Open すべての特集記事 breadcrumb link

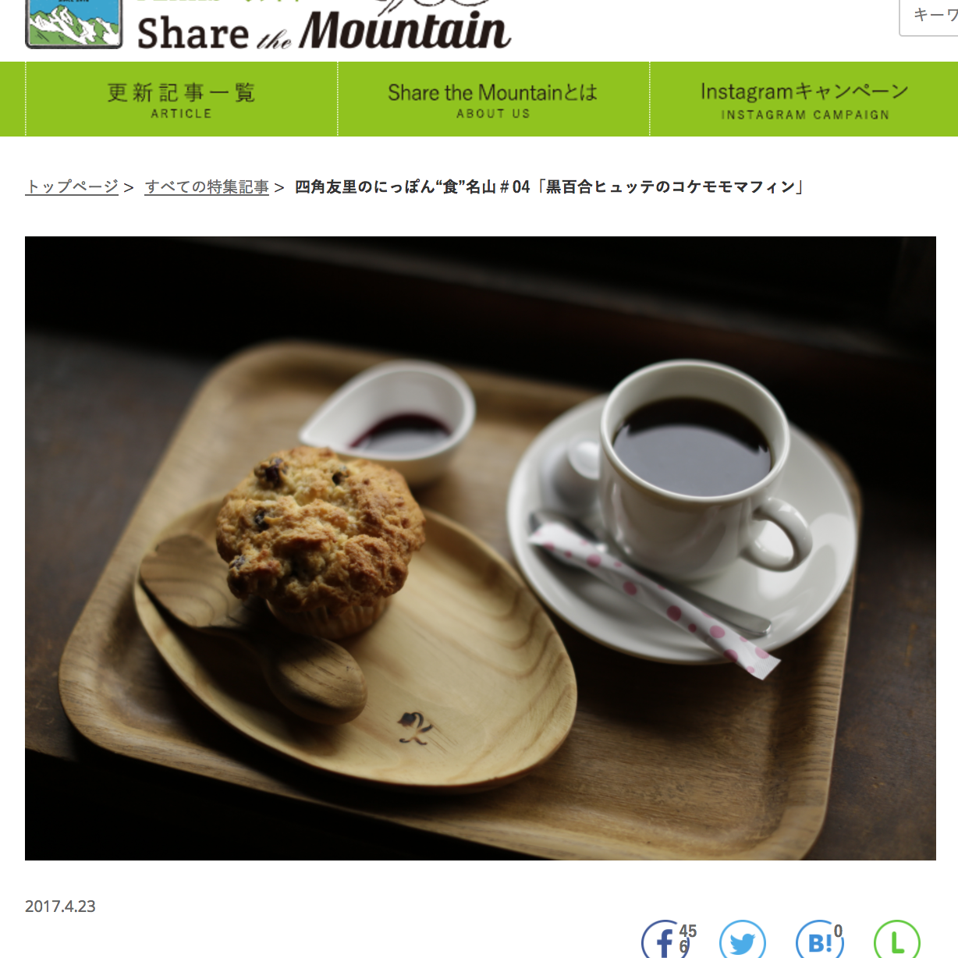(207, 187)
